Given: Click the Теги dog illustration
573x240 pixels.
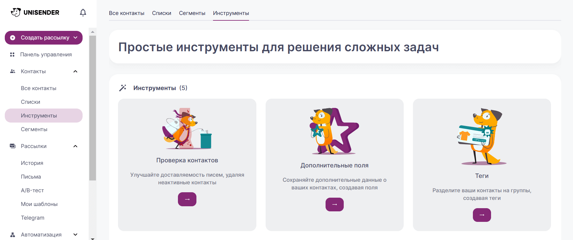Looking at the screenshot, I should click(482, 136).
